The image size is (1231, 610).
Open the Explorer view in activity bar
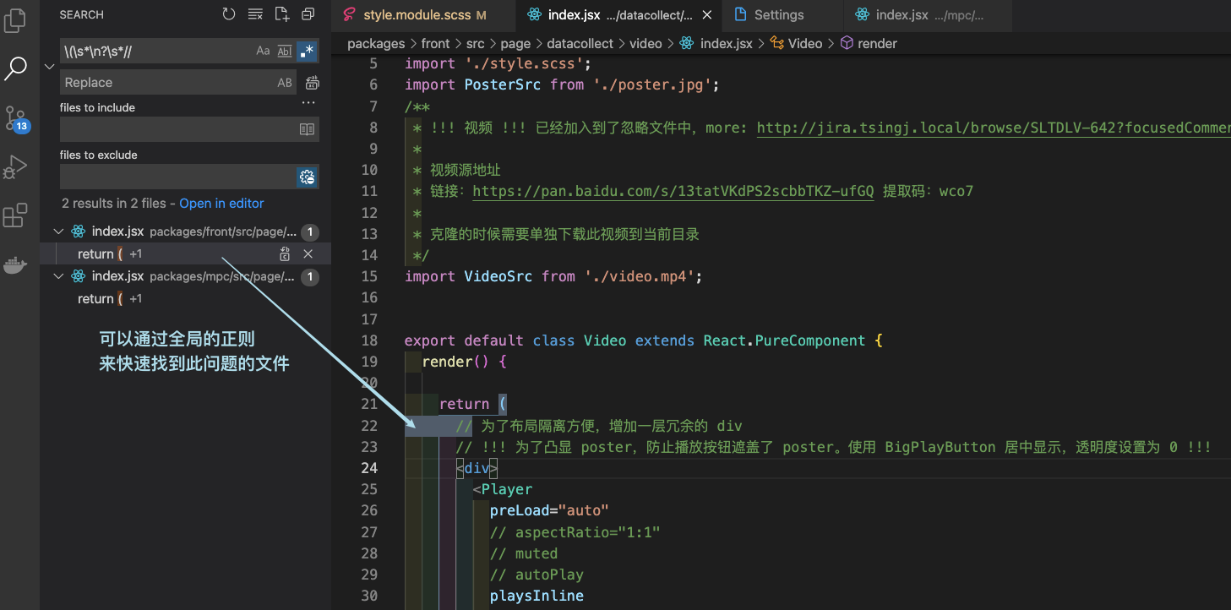click(15, 19)
